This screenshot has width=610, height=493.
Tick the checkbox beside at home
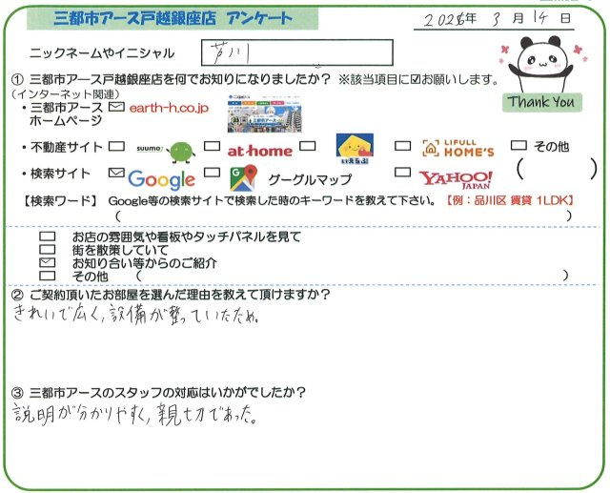coord(212,146)
